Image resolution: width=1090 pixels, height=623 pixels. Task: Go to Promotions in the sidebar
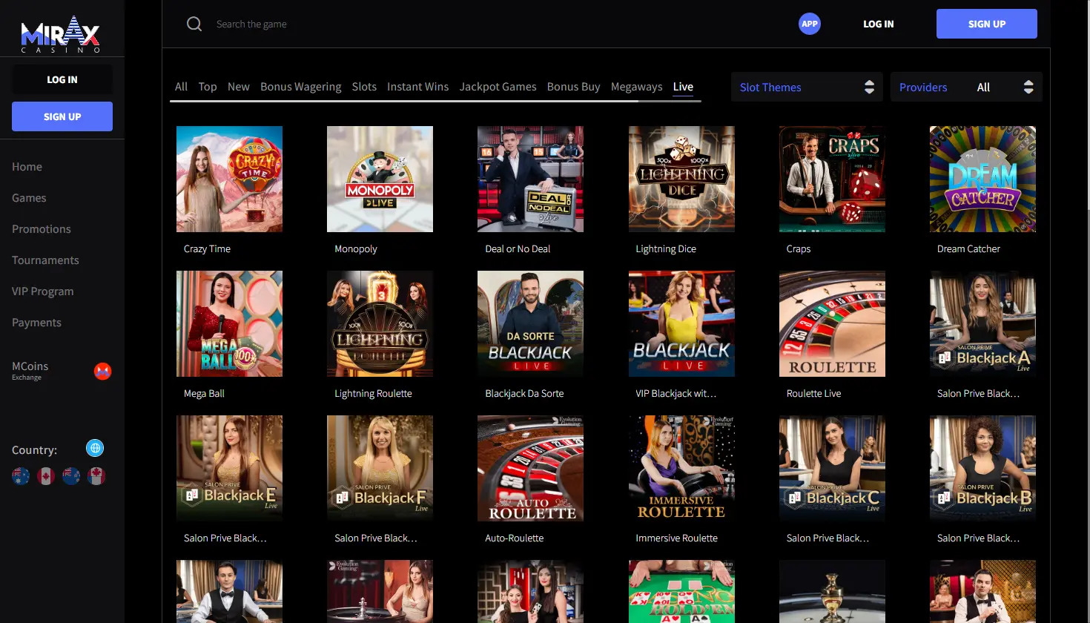coord(42,229)
